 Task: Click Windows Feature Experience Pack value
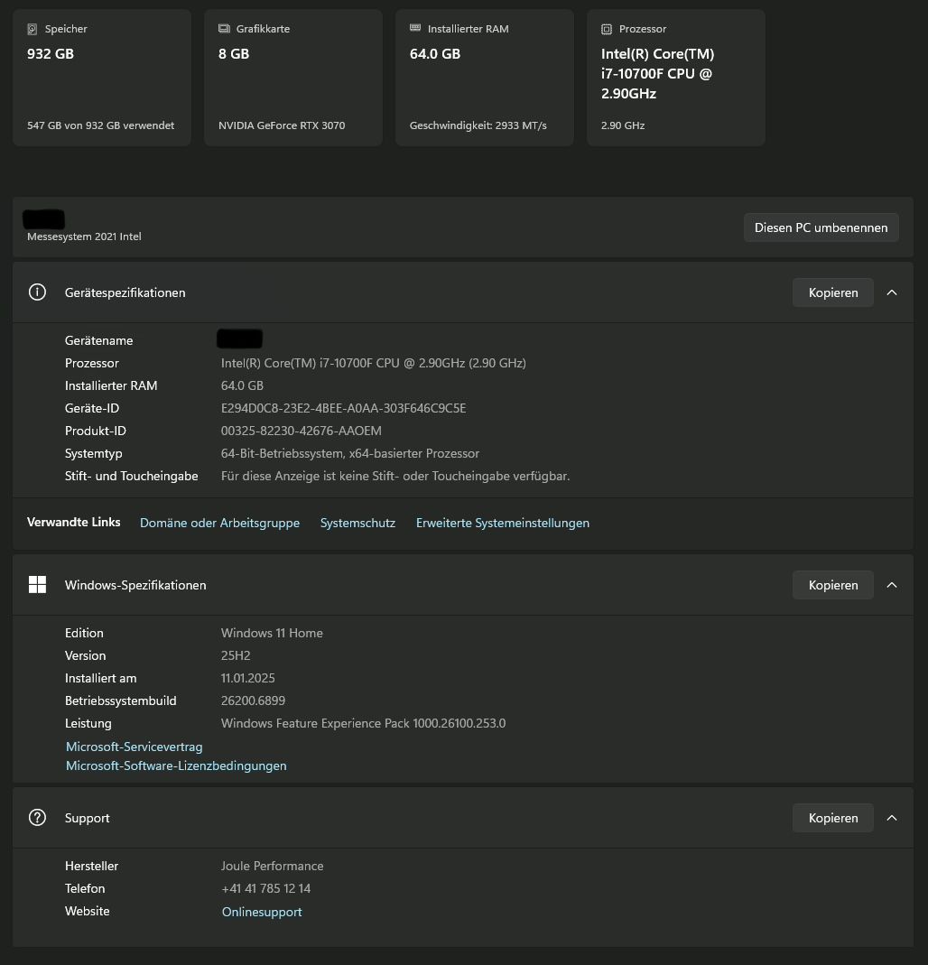coord(363,723)
